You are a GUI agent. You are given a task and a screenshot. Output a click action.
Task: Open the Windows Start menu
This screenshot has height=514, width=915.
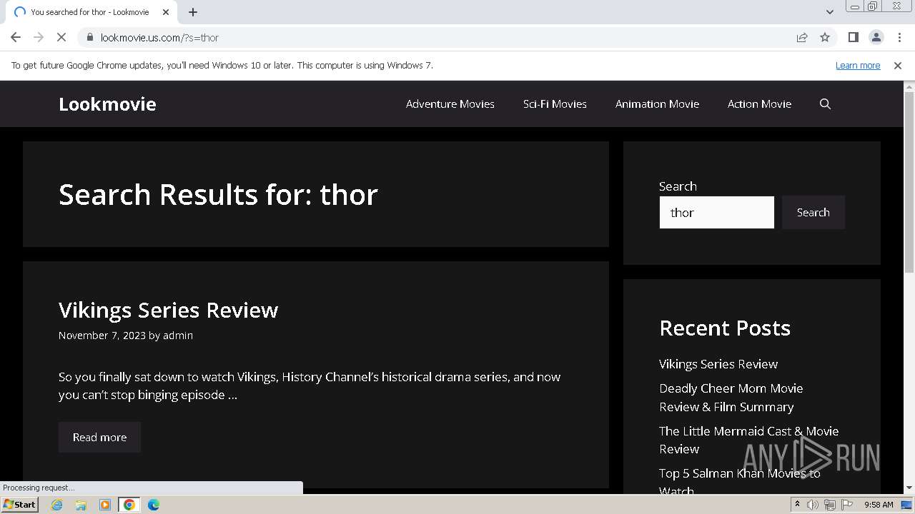[x=20, y=505]
